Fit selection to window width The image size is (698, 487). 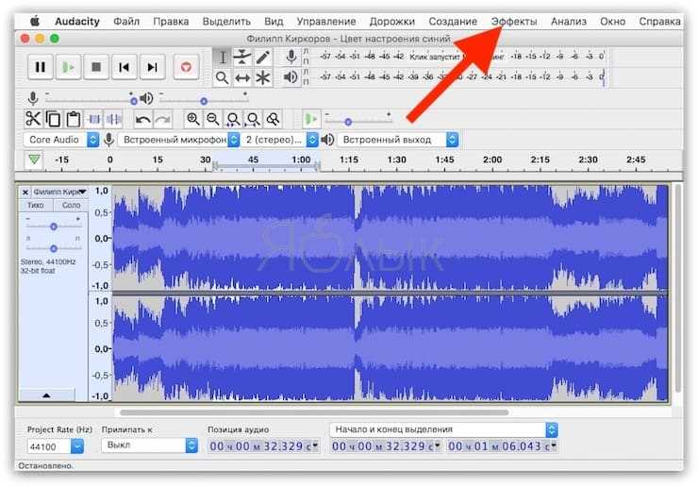[x=233, y=119]
